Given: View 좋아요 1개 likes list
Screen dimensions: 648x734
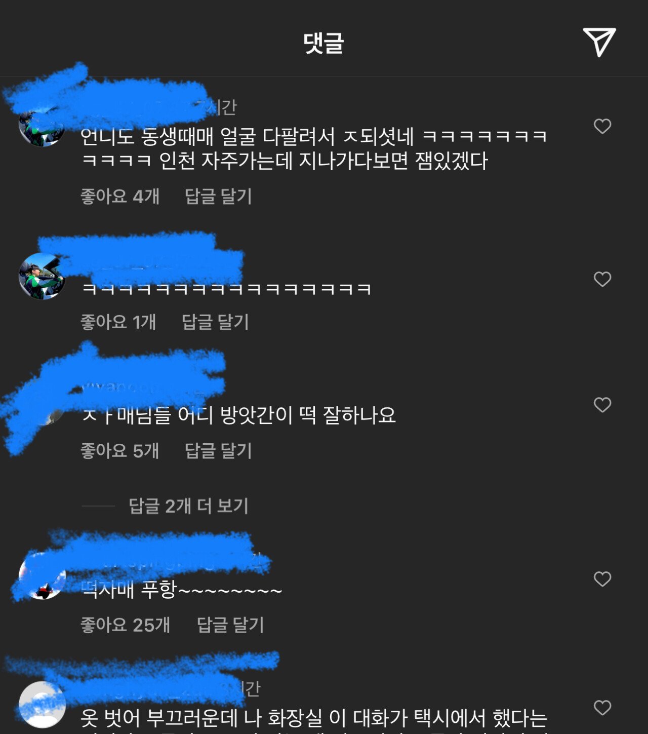Looking at the screenshot, I should pyautogui.click(x=118, y=322).
